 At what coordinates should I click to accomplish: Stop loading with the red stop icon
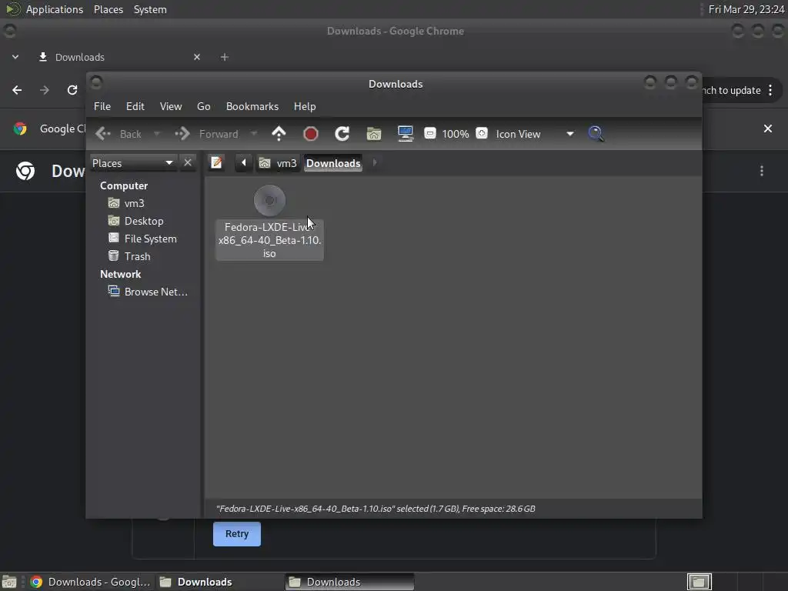pos(311,134)
